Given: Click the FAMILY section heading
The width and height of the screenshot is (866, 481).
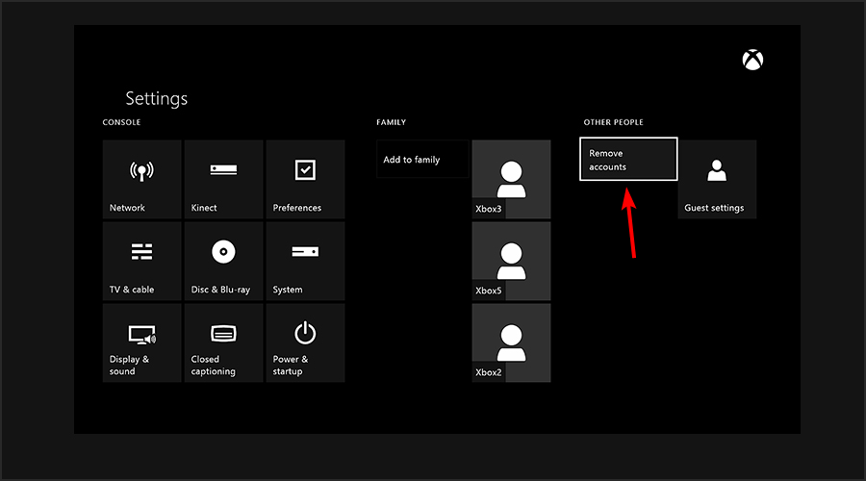Looking at the screenshot, I should click(x=391, y=122).
